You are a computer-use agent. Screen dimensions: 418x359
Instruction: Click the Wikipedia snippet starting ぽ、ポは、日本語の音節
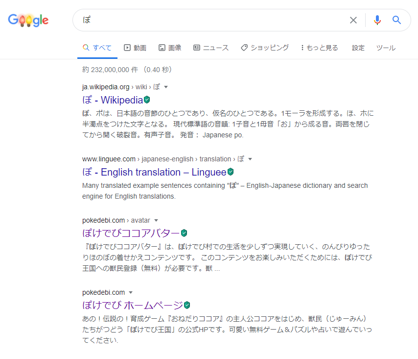coord(228,124)
